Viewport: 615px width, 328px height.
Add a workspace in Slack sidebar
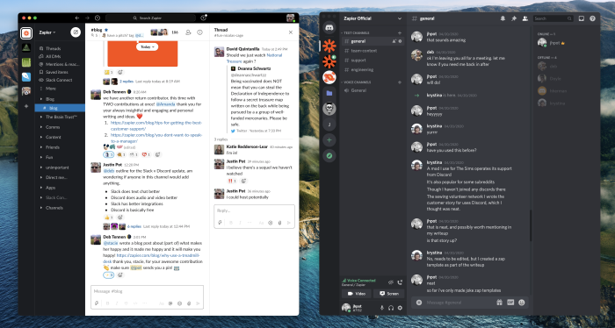26,106
